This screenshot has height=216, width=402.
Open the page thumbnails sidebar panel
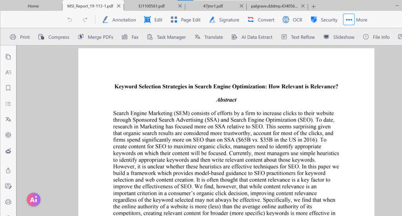point(8,57)
